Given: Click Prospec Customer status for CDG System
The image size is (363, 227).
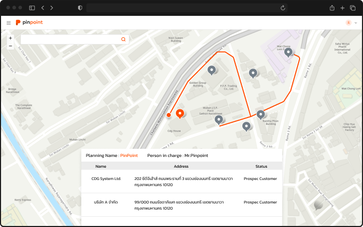Looking at the screenshot, I should coord(260,178).
